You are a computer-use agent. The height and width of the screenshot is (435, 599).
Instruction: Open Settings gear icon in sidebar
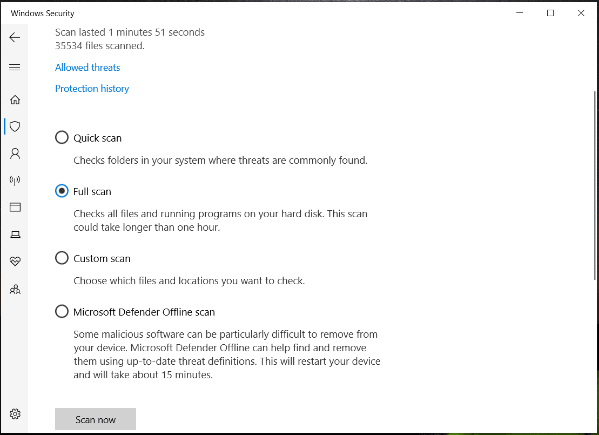pos(15,414)
